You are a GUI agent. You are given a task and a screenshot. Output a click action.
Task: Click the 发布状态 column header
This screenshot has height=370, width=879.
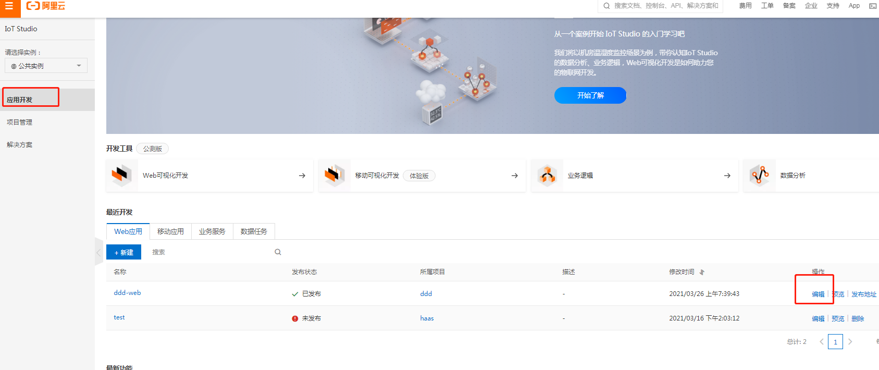[304, 272]
